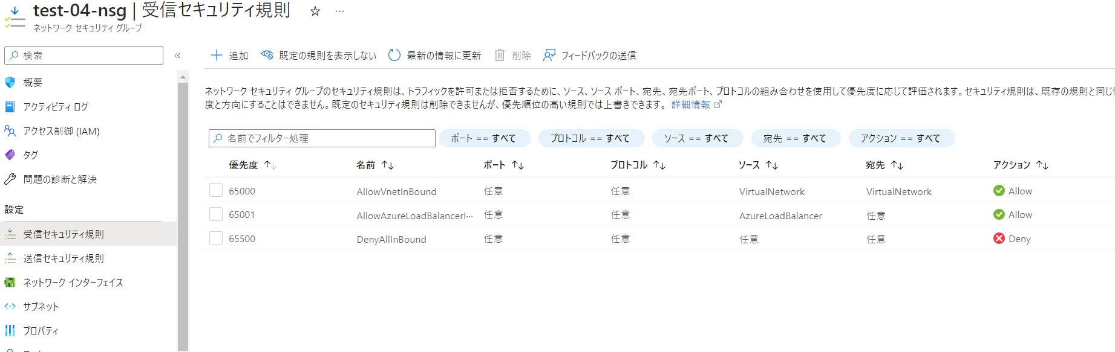Select the checkbox for rule 65001
The height and width of the screenshot is (352, 1115).
[216, 214]
